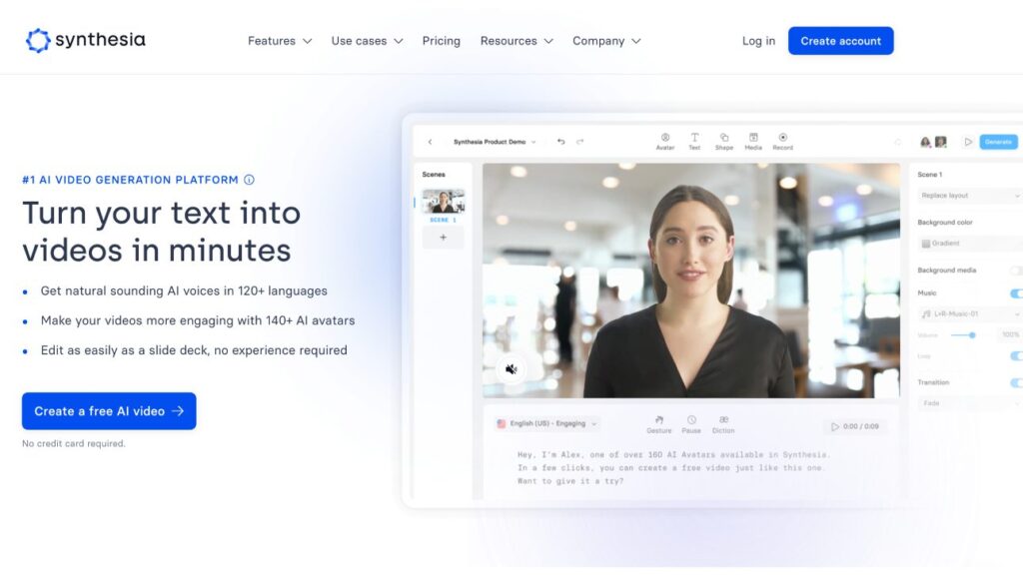Click the back arrow in the editor header
The width and height of the screenshot is (1023, 575).
430,142
